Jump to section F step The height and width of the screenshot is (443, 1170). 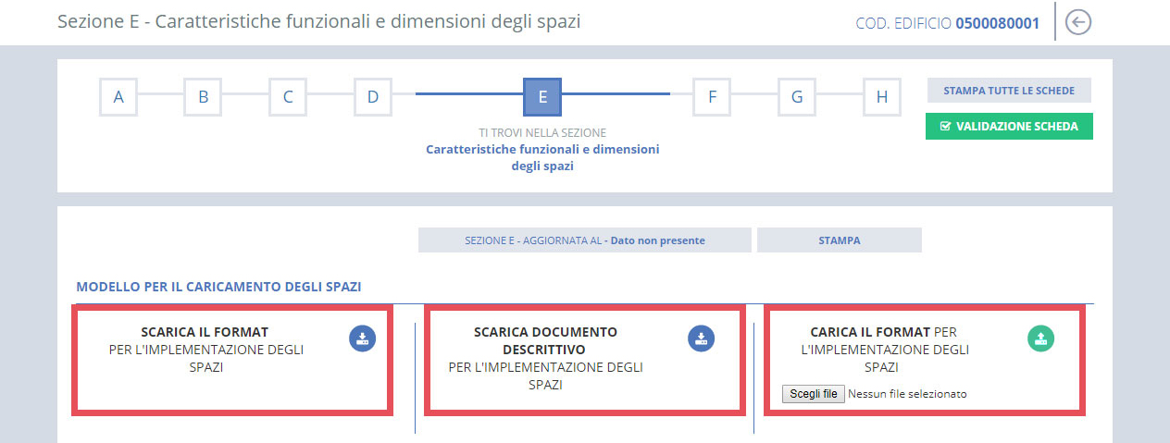click(712, 97)
